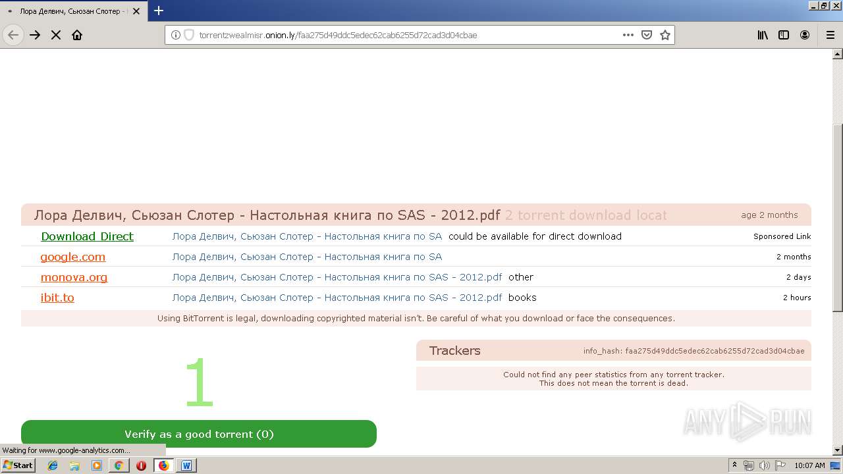Click the Trackers heading

pyautogui.click(x=455, y=350)
